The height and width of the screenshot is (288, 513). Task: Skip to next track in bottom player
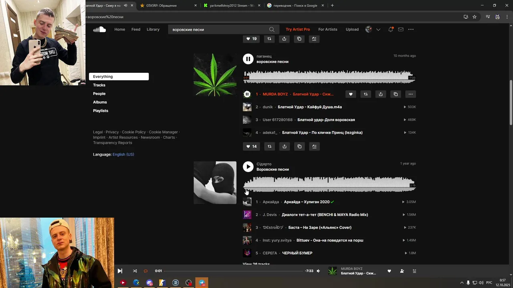tap(120, 271)
